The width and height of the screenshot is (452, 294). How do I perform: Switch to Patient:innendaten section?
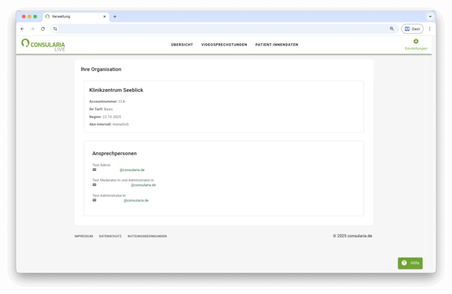tap(276, 45)
